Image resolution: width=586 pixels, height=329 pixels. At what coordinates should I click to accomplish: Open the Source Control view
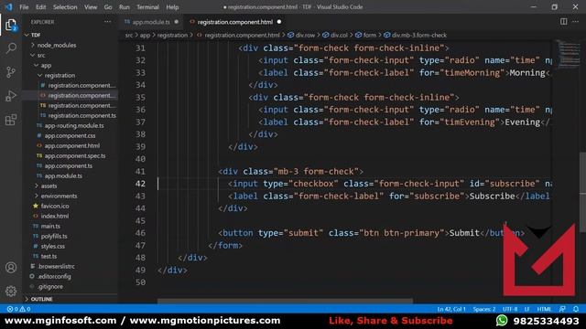(11, 72)
